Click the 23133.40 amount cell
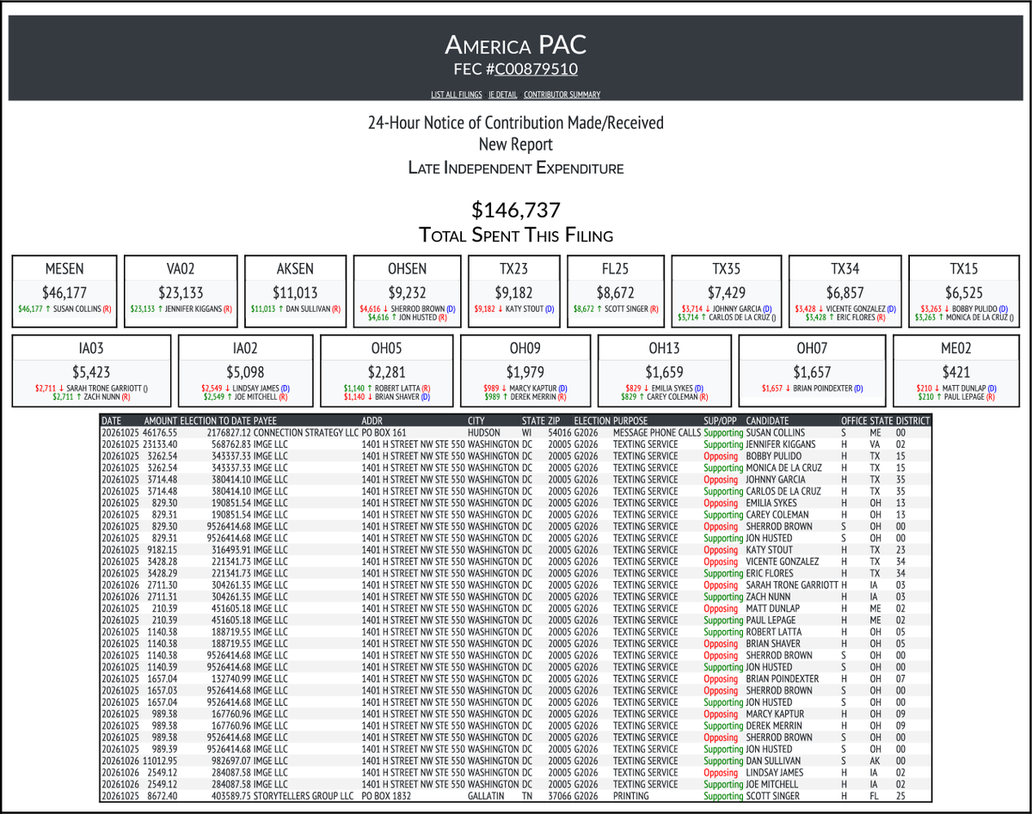This screenshot has height=814, width=1032. 160,444
